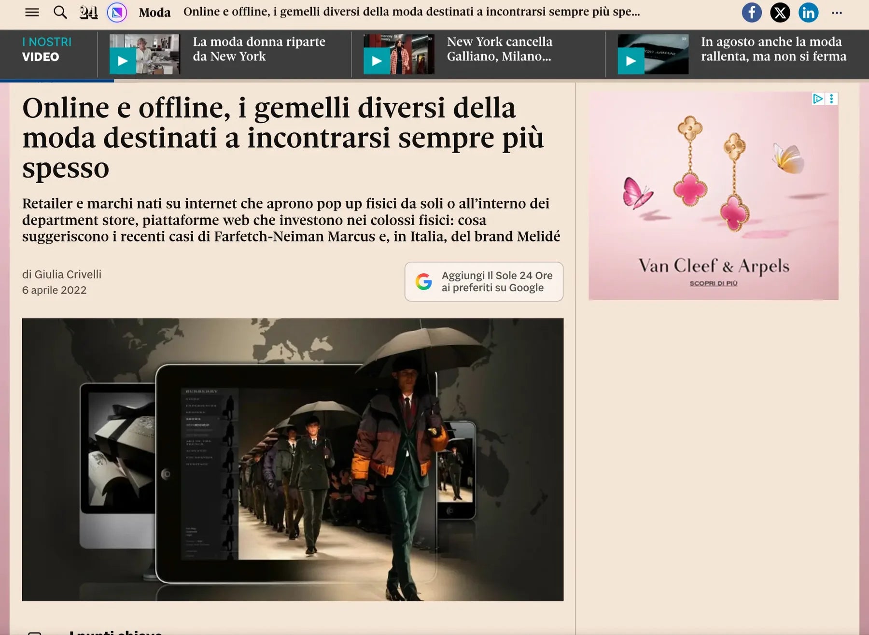The height and width of the screenshot is (635, 869).
Task: Click the Google G logo in button
Action: pos(424,282)
